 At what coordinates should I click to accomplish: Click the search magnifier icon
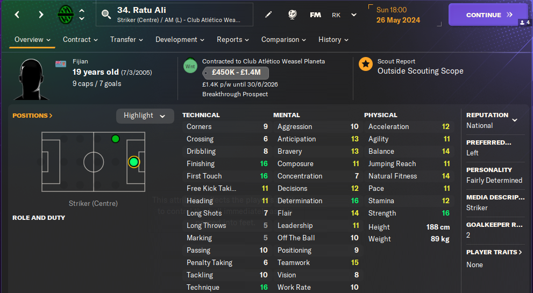coord(106,15)
